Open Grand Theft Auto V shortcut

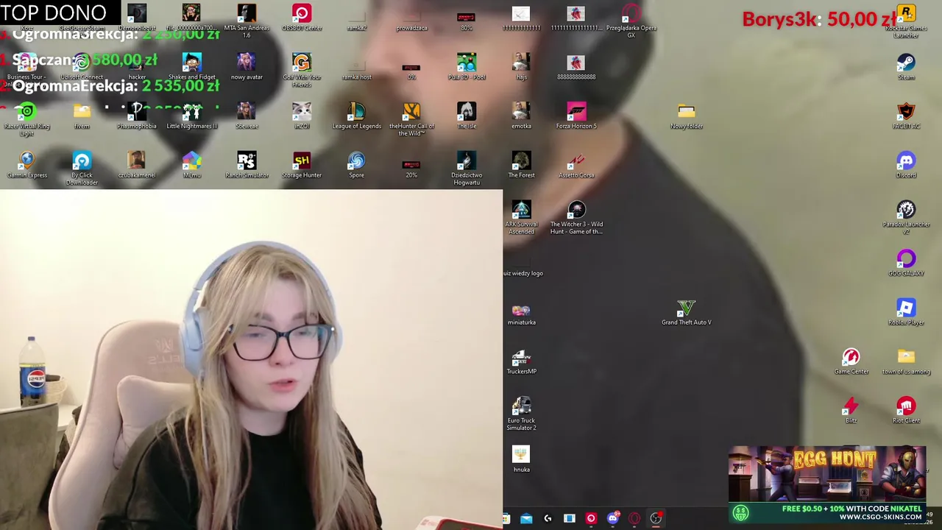(686, 313)
